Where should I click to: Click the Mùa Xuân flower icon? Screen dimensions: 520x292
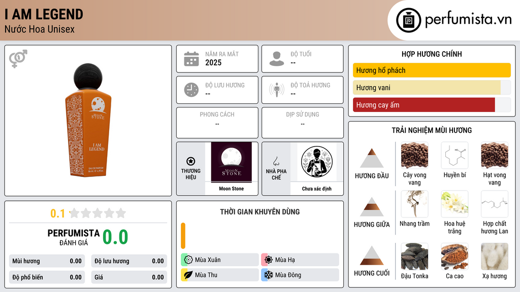tap(188, 260)
